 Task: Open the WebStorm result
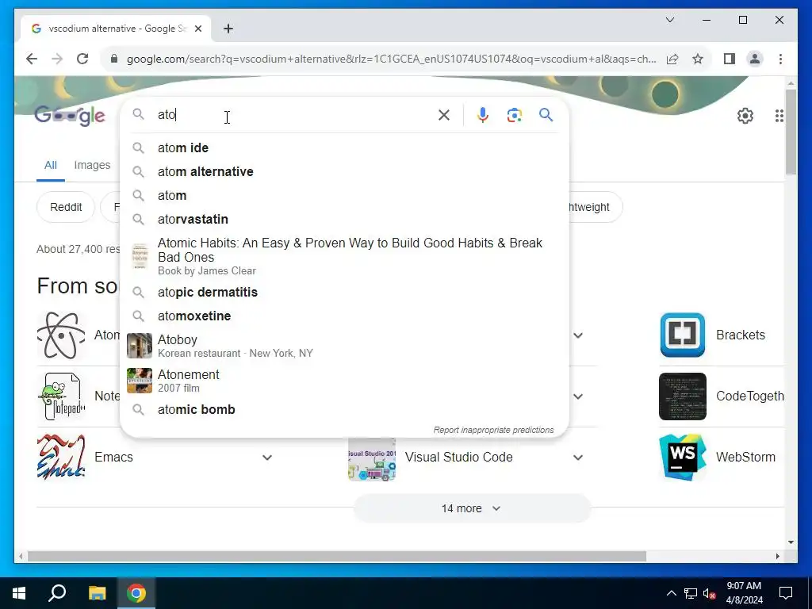pos(745,458)
